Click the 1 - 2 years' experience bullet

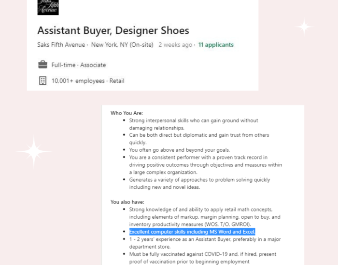(205, 243)
